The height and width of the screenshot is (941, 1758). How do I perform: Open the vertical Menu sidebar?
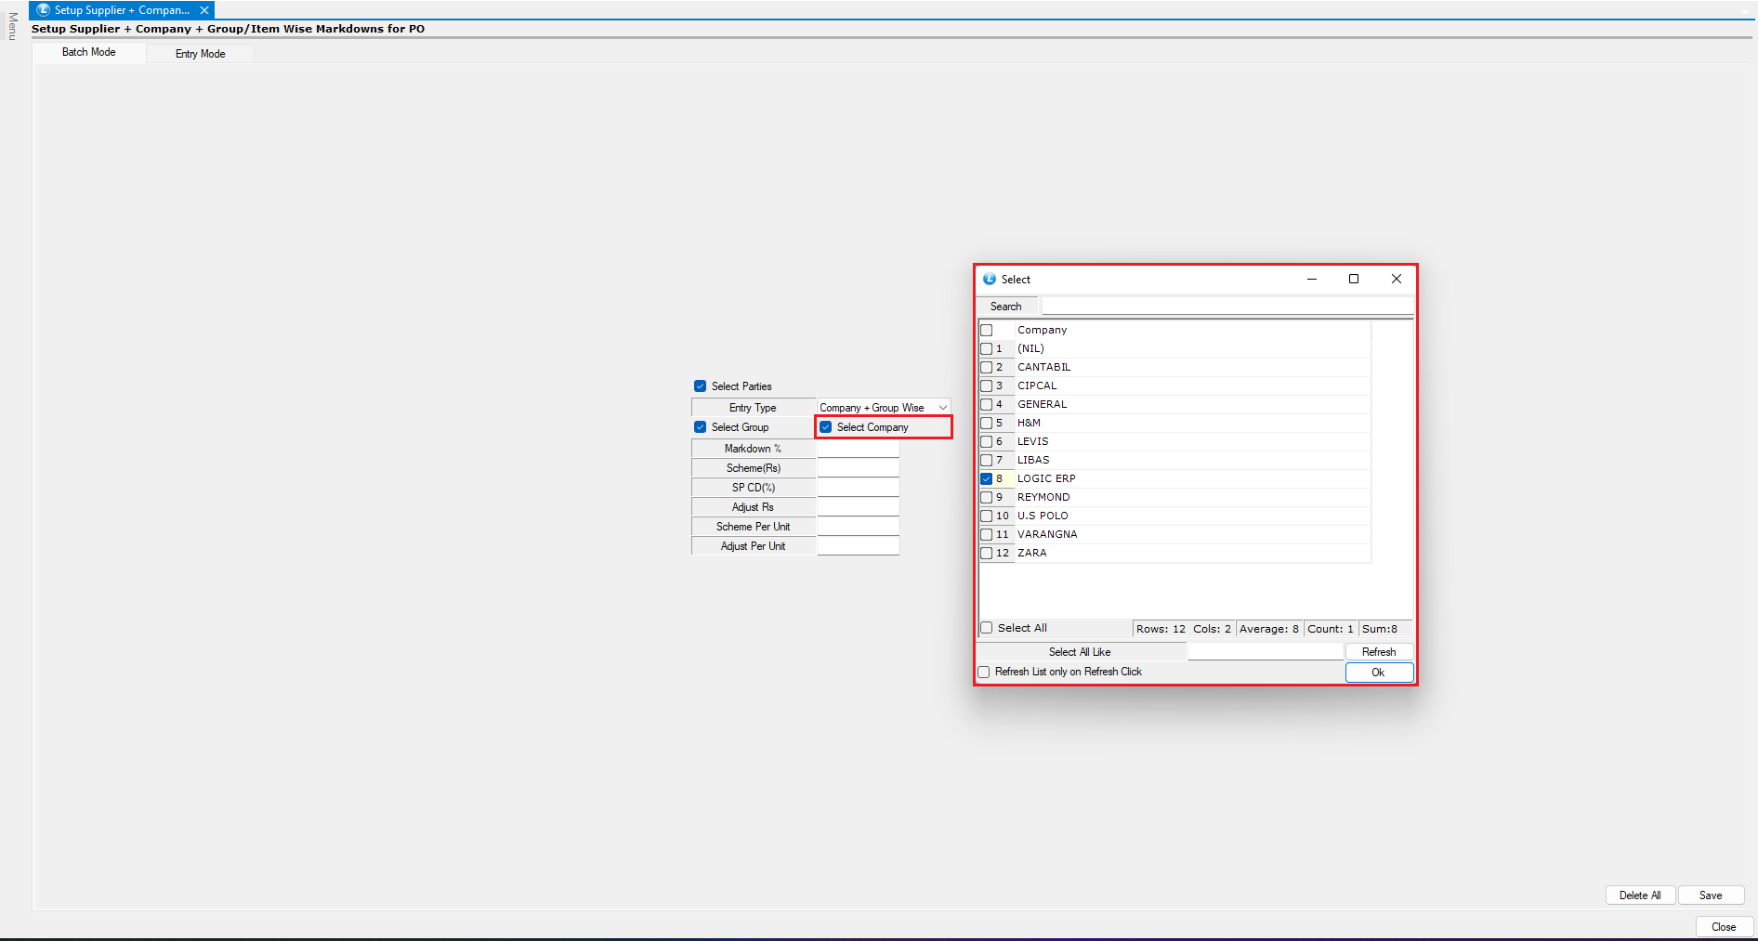(x=12, y=26)
